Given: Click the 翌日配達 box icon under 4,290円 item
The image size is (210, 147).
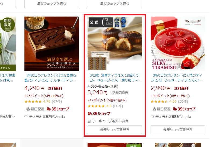Looking at the screenshot, I should pos(27,109).
